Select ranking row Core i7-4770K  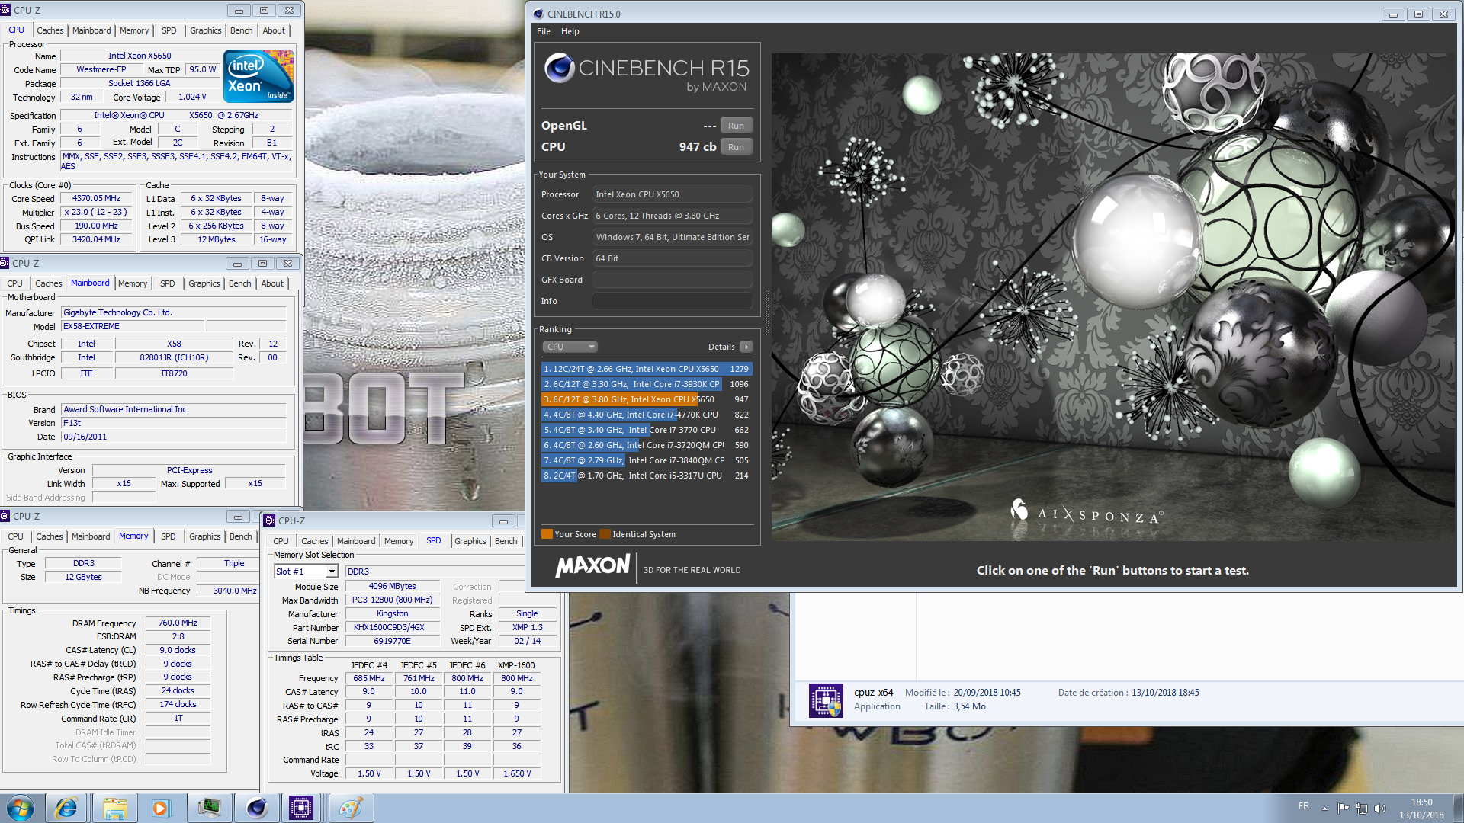647,415
